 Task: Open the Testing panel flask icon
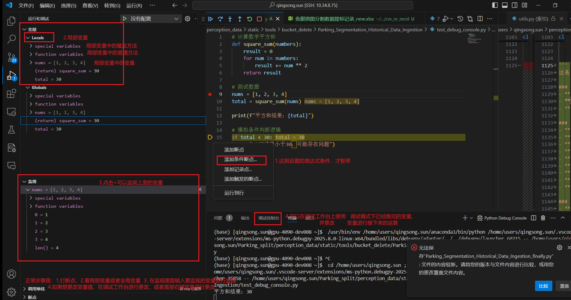point(11,130)
